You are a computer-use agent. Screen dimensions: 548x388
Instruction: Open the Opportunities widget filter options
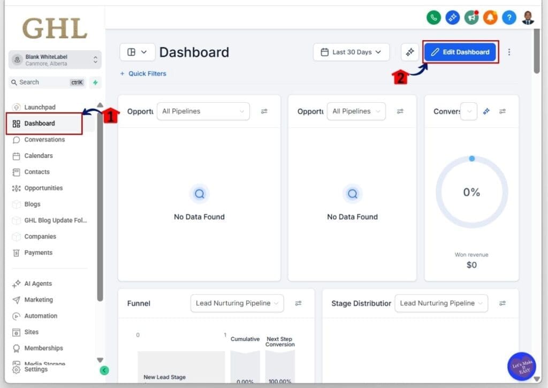click(264, 111)
